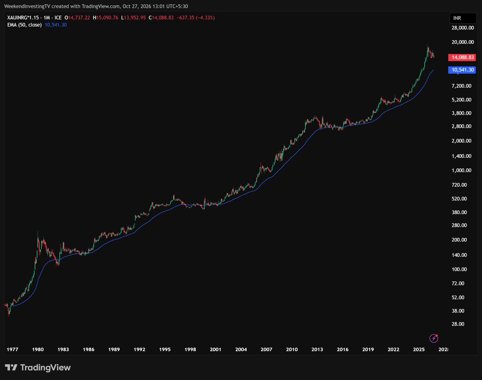Screen dimensions: 482x380
Task: Click the TradingView logo
Action: pyautogui.click(x=38, y=368)
